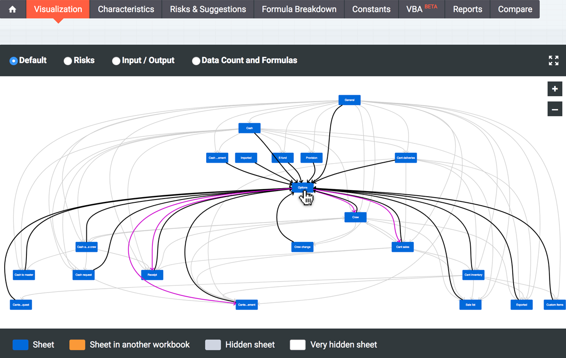Open the Compare tab

(x=515, y=9)
